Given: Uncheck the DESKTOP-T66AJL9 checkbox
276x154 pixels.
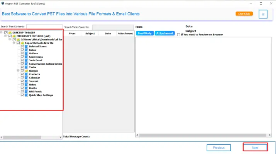Looking at the screenshot, I should [6, 32].
